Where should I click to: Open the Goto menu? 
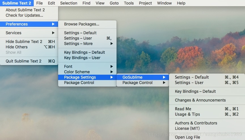114,3
